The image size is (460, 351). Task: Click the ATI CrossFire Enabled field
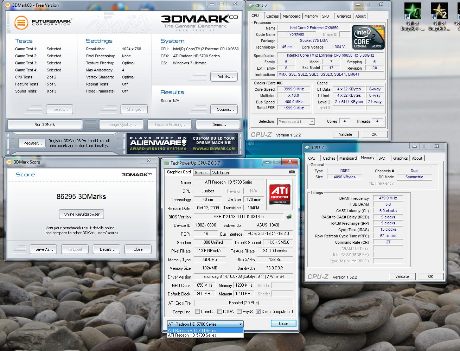click(243, 303)
